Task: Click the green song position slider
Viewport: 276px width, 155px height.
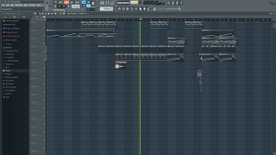Action: [x=60, y=10]
